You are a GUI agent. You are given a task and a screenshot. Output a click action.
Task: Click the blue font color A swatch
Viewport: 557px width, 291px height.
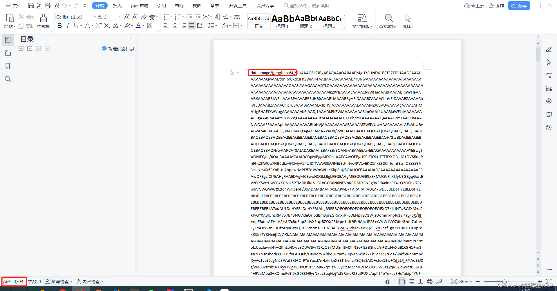pos(138,26)
